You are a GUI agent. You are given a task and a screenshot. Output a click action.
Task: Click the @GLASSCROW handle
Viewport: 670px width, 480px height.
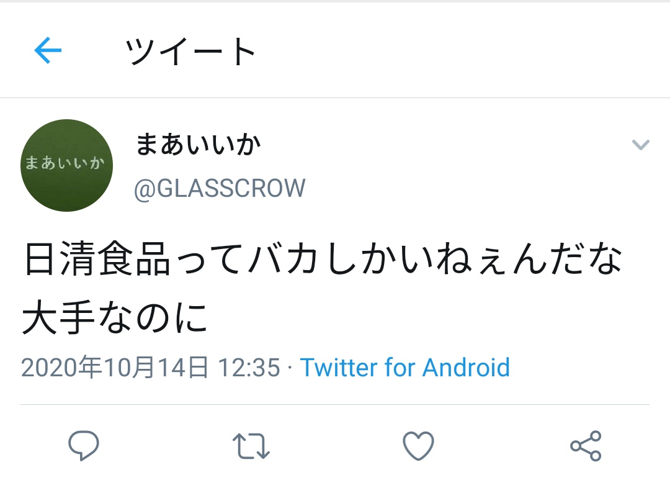220,188
